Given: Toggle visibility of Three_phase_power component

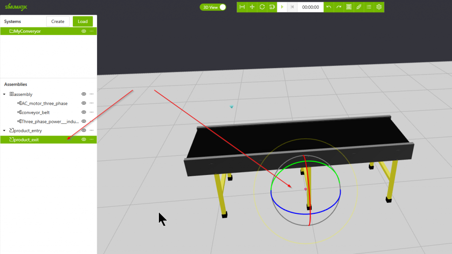Looking at the screenshot, I should click(83, 121).
